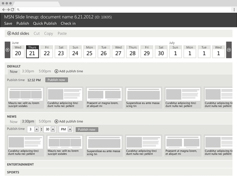
Task: Click into the browser address bar
Action: point(124,10)
